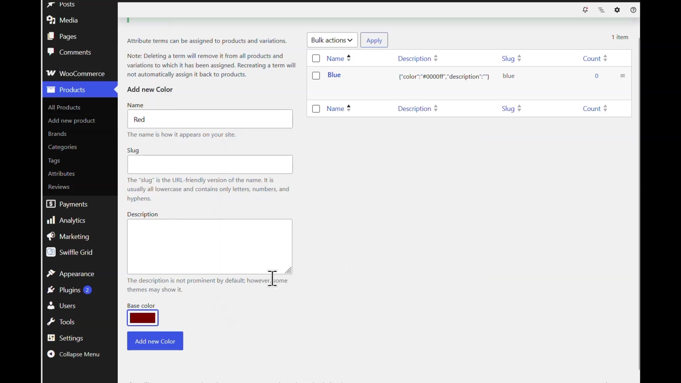This screenshot has height=383, width=681.
Task: Click the Tools wrench icon
Action: (51, 322)
